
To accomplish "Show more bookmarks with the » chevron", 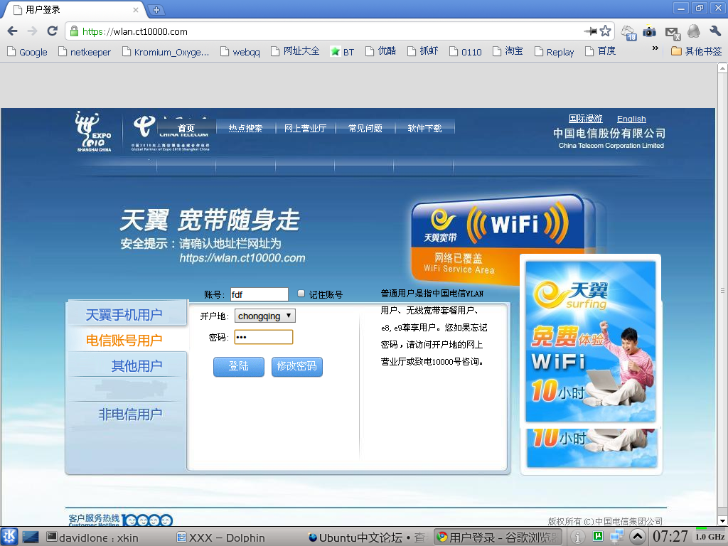I will click(655, 48).
